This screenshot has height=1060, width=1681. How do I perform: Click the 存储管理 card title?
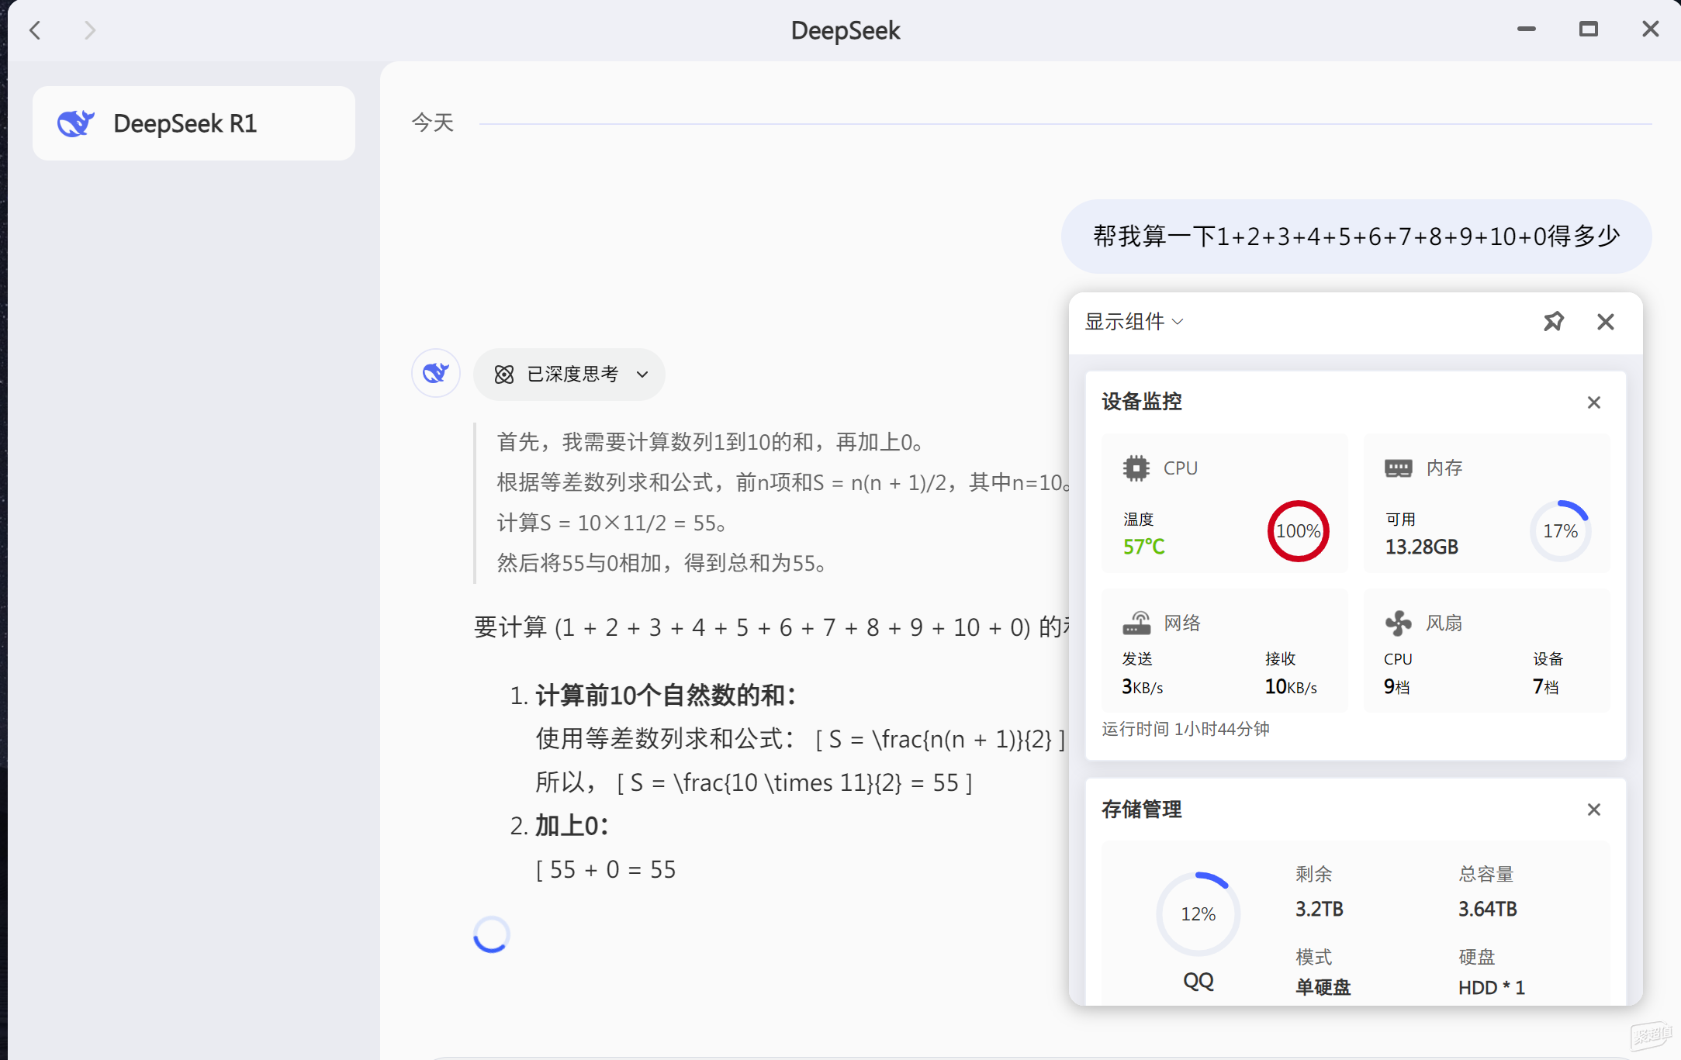point(1142,810)
